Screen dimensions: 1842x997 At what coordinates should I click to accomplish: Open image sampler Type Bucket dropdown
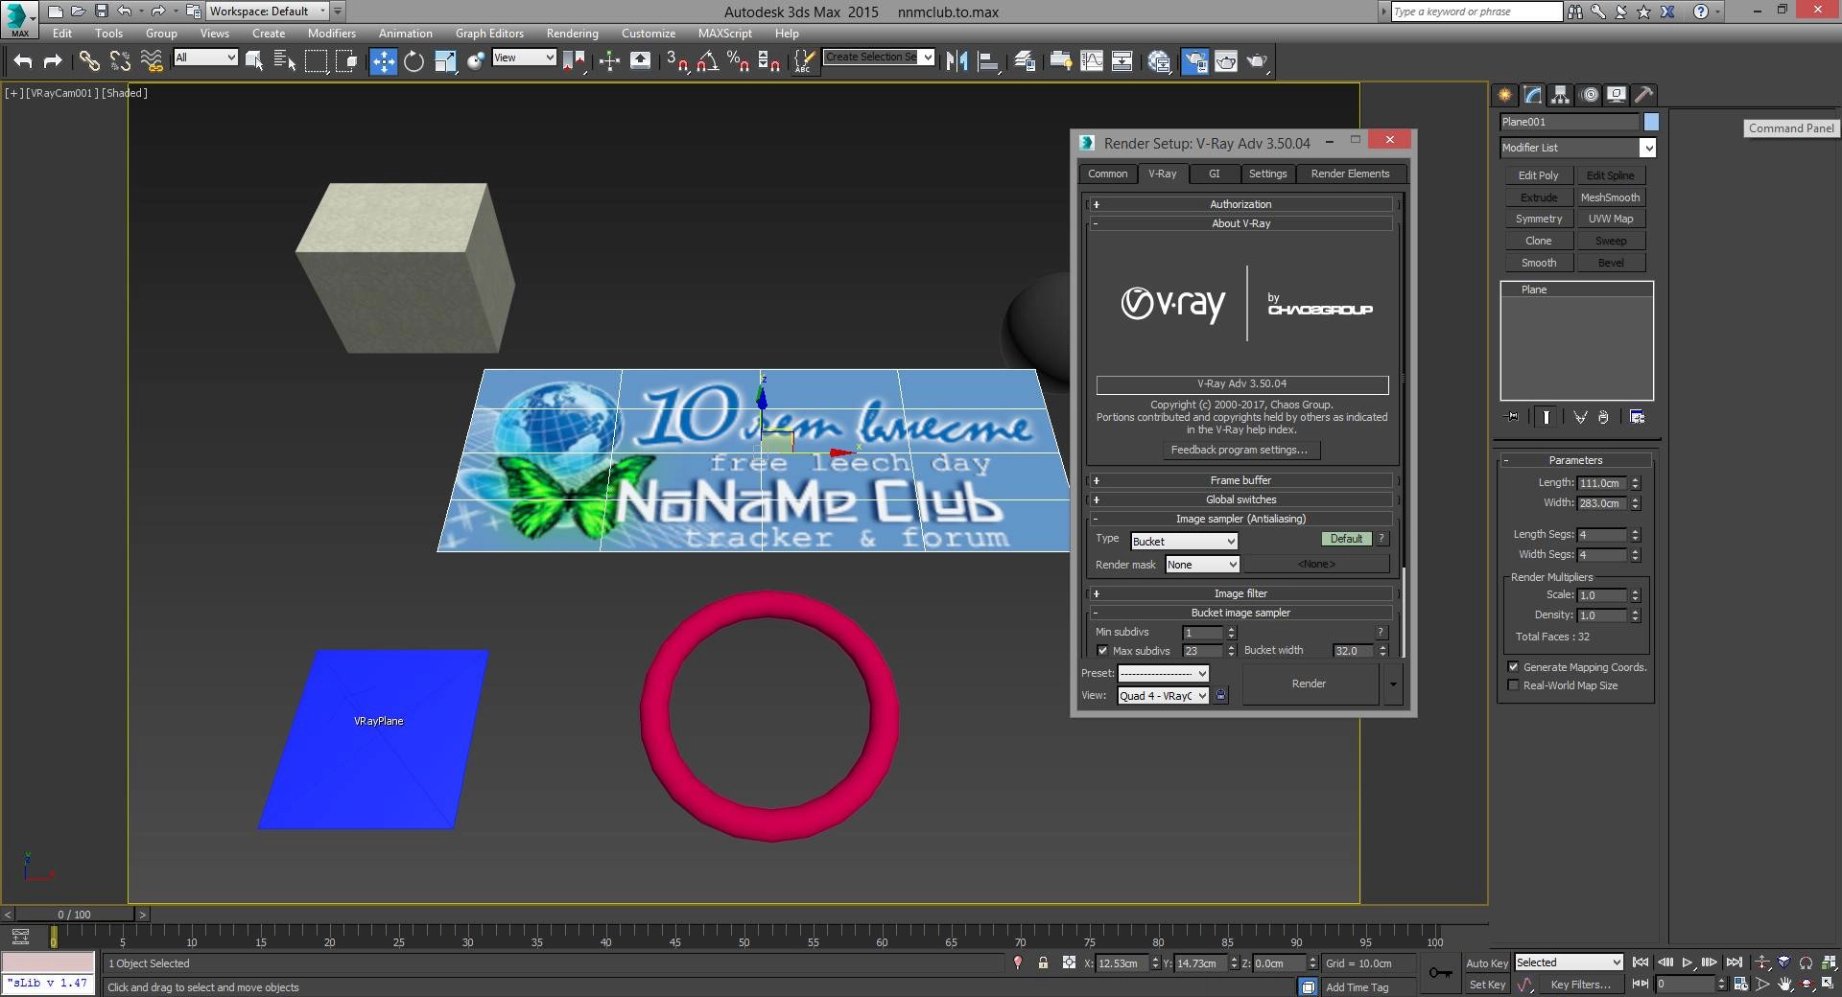tap(1184, 542)
